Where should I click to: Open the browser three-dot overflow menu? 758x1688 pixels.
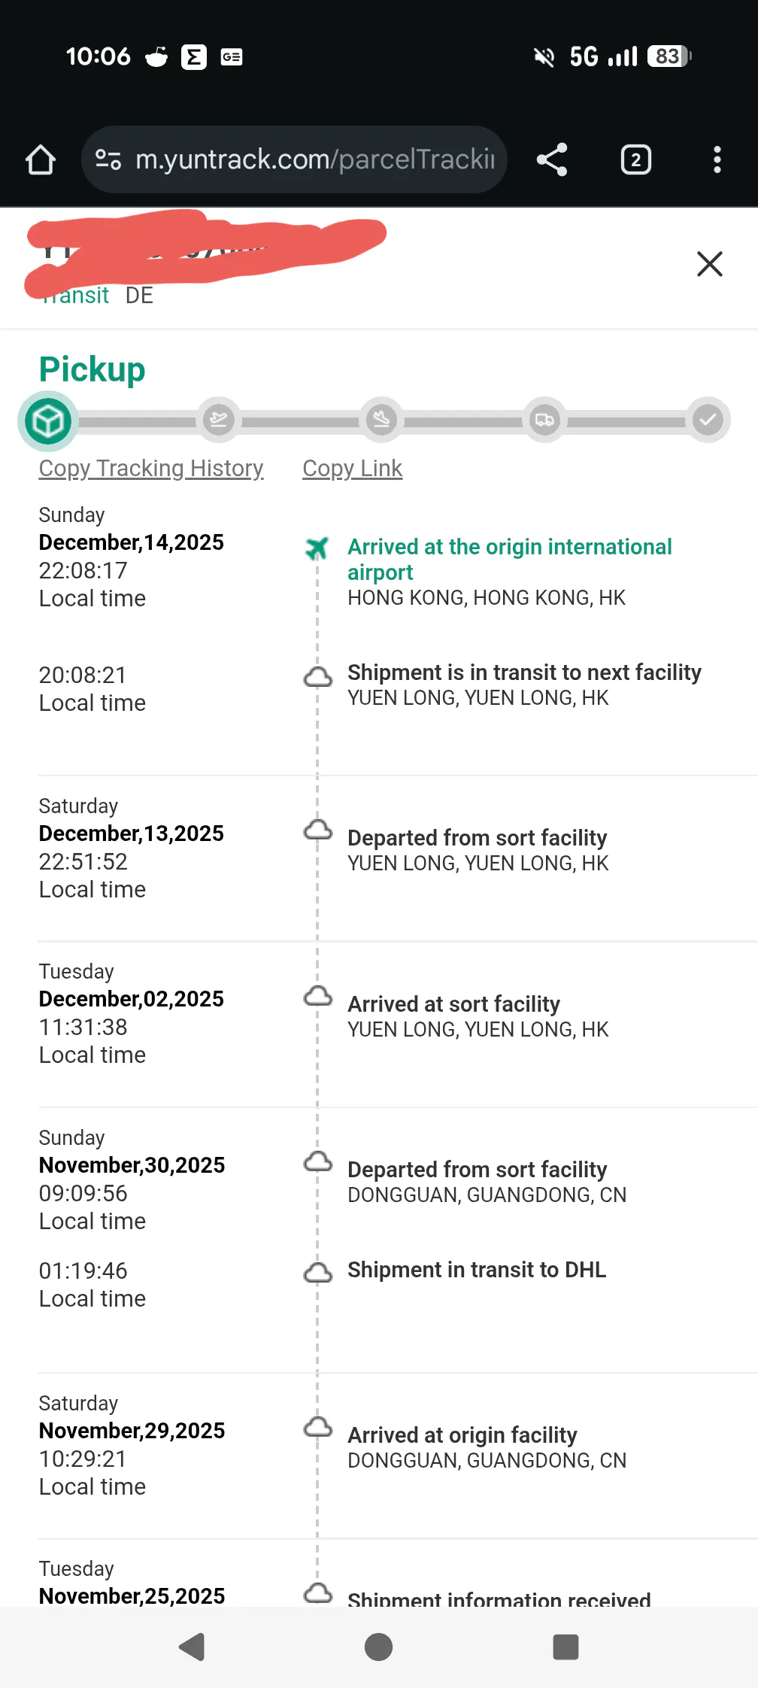(717, 159)
